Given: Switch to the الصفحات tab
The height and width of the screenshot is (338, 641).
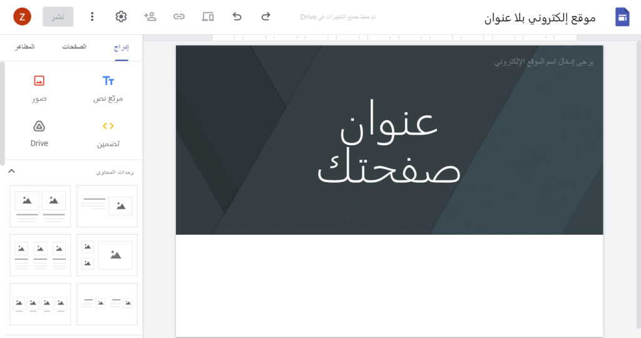Looking at the screenshot, I should 74,48.
